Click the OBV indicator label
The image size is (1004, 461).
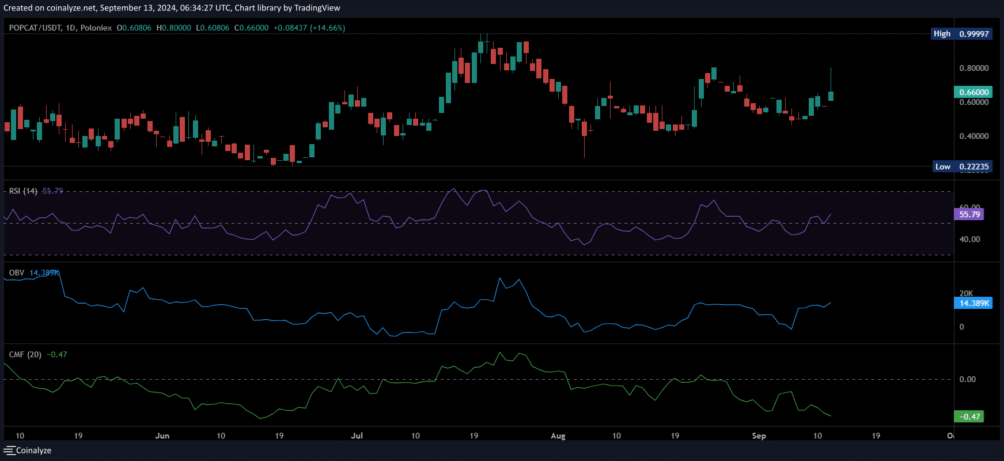click(x=17, y=273)
